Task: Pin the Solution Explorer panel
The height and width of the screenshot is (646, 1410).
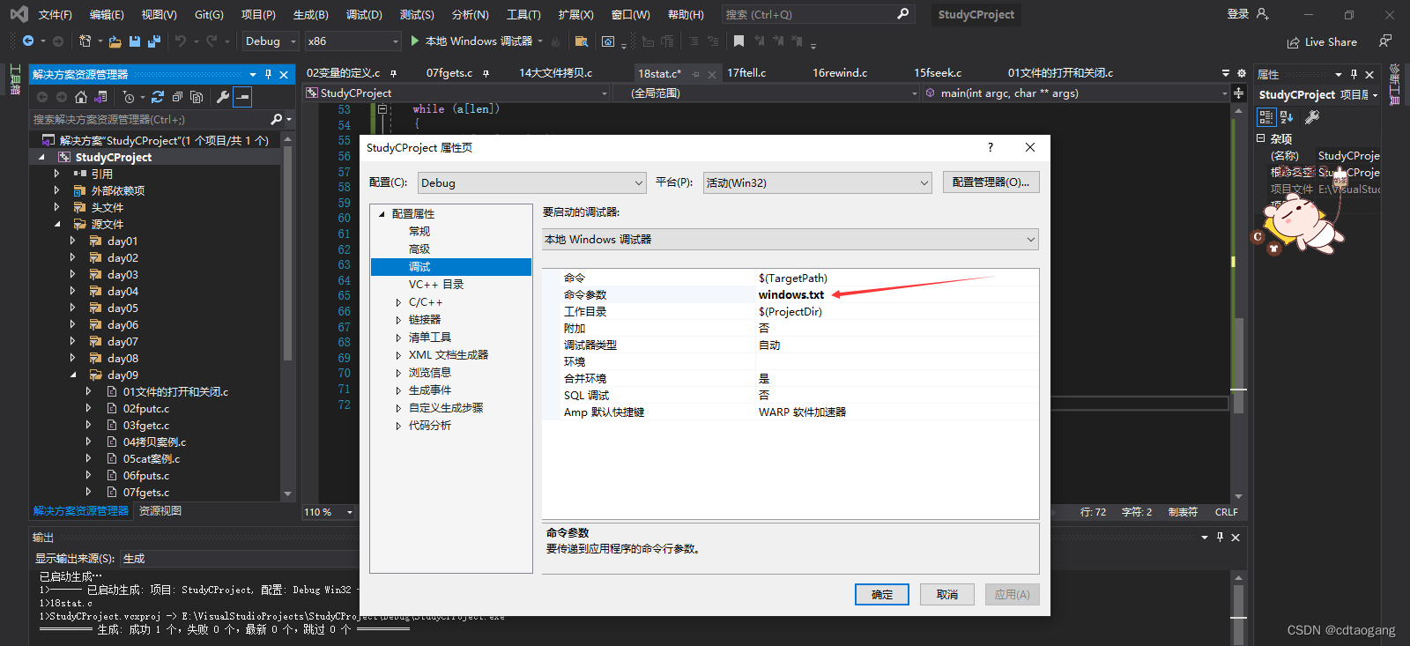Action: tap(268, 75)
